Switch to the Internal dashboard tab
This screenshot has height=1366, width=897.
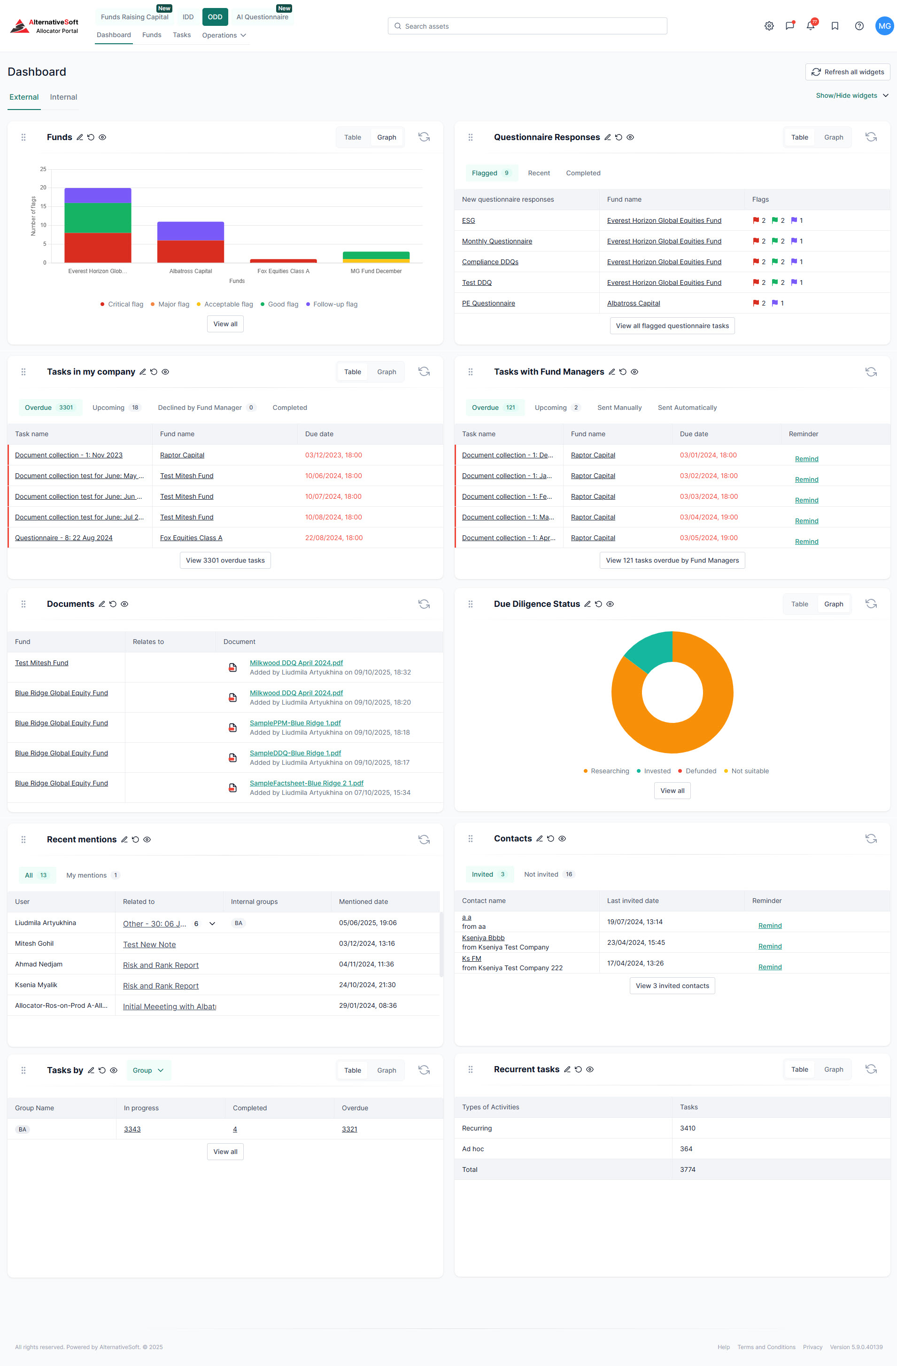[x=63, y=97]
